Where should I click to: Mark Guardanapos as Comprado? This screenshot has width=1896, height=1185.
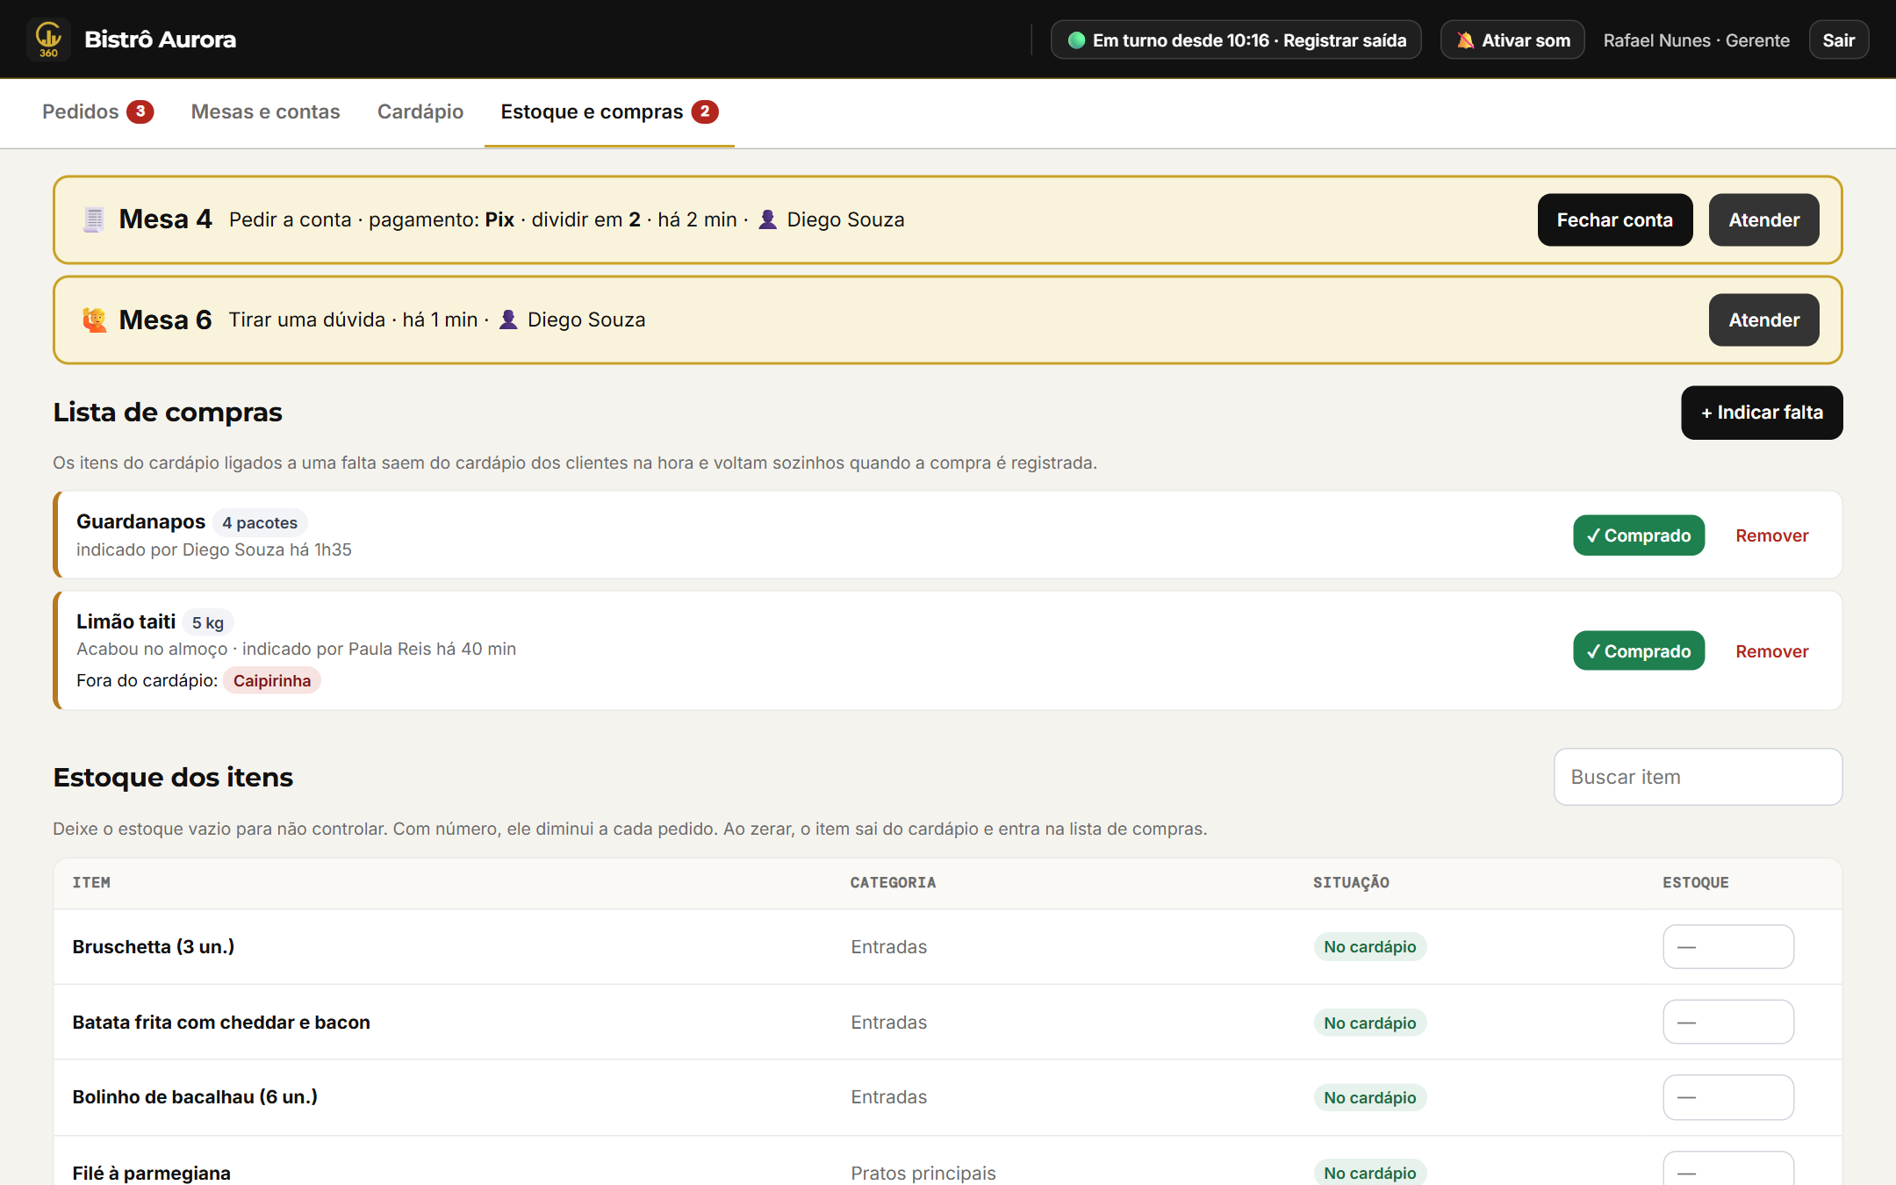(x=1639, y=535)
